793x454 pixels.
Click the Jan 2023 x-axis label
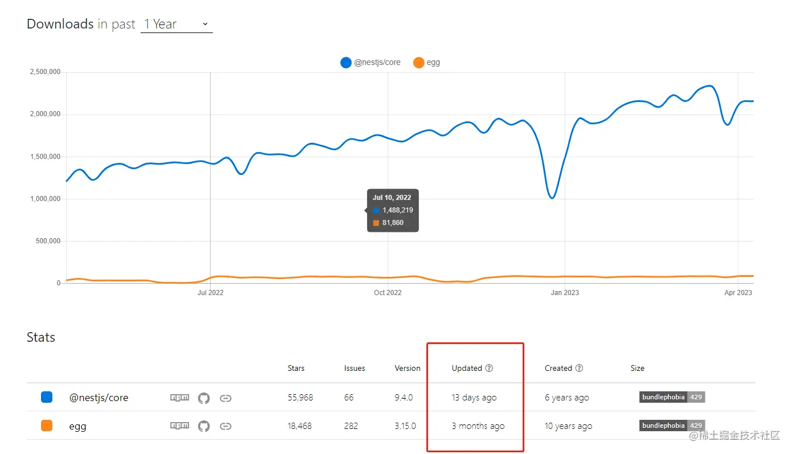click(565, 292)
